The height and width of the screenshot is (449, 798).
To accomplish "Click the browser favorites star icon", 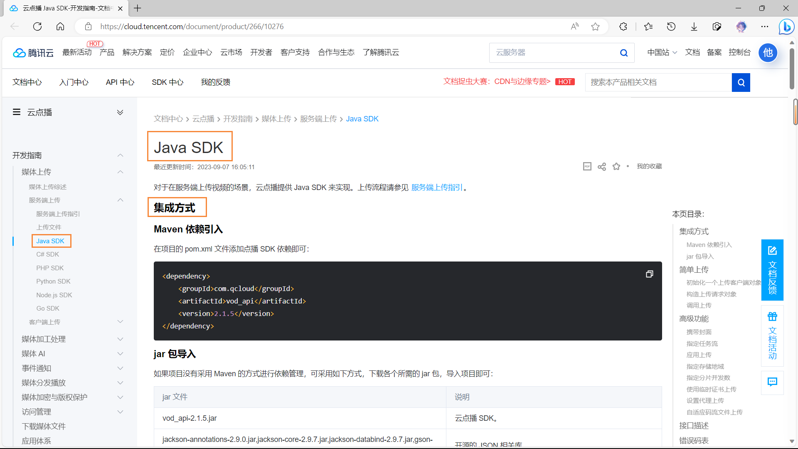I will tap(595, 27).
